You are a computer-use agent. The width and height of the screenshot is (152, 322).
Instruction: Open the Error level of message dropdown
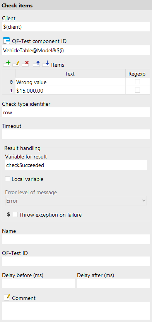pyautogui.click(x=76, y=201)
